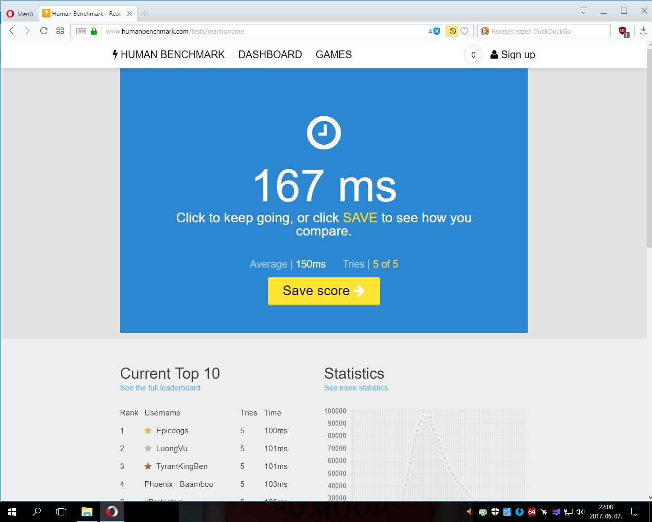Click the taskbar clock showing 22:08
The height and width of the screenshot is (522, 652).
(606, 512)
